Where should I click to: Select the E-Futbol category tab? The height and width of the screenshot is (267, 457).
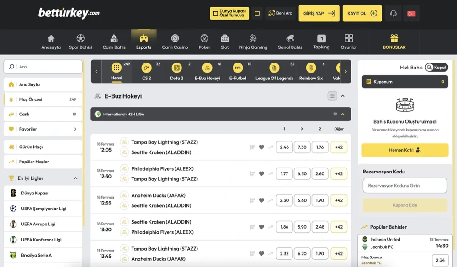(238, 72)
